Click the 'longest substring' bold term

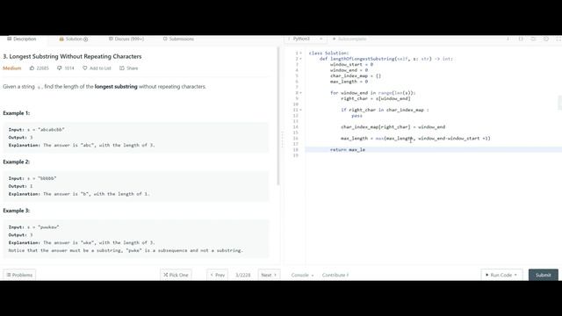pos(116,86)
